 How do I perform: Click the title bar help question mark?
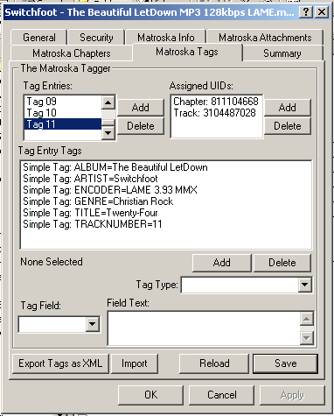pyautogui.click(x=306, y=12)
